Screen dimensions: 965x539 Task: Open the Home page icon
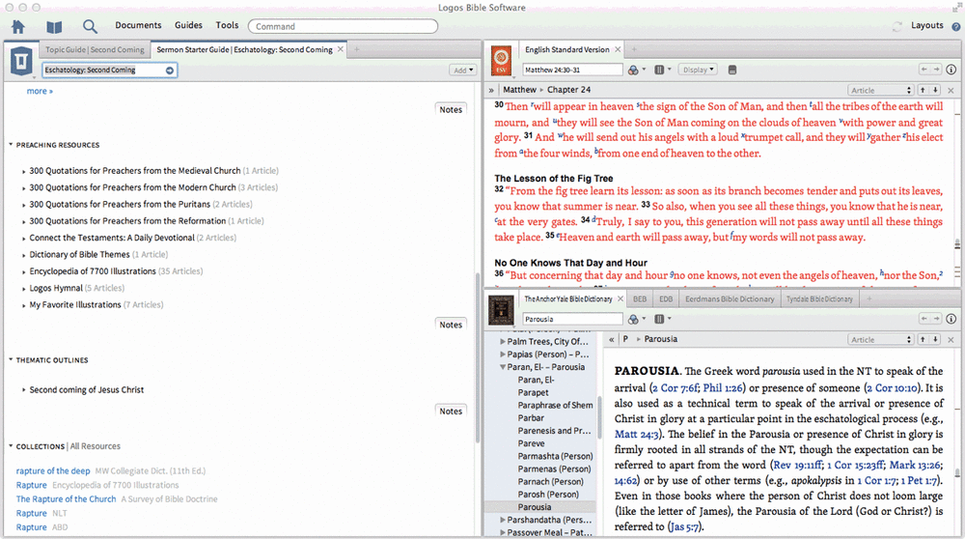click(18, 26)
